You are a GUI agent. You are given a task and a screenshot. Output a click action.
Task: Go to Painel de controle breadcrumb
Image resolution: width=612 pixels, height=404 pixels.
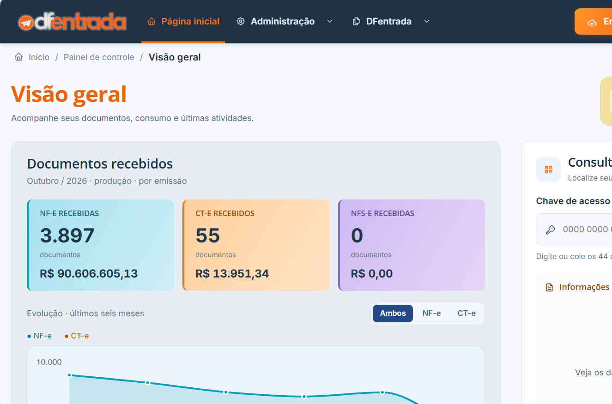pos(99,57)
